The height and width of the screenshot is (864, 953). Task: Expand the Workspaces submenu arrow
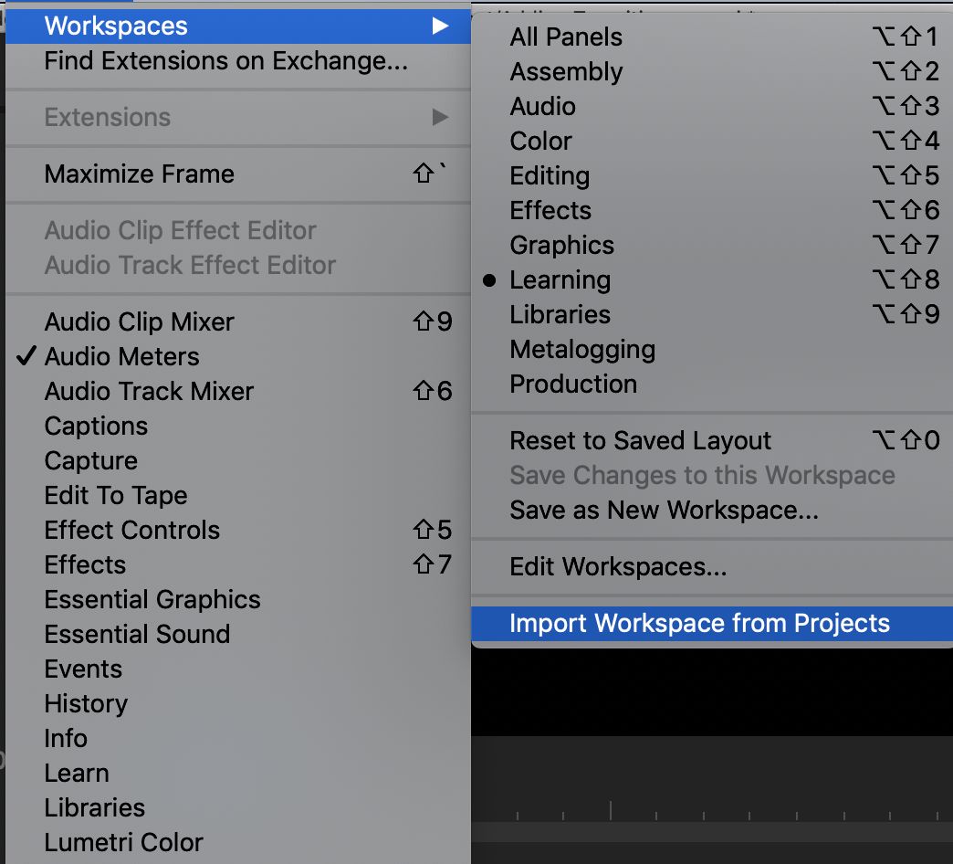(440, 26)
